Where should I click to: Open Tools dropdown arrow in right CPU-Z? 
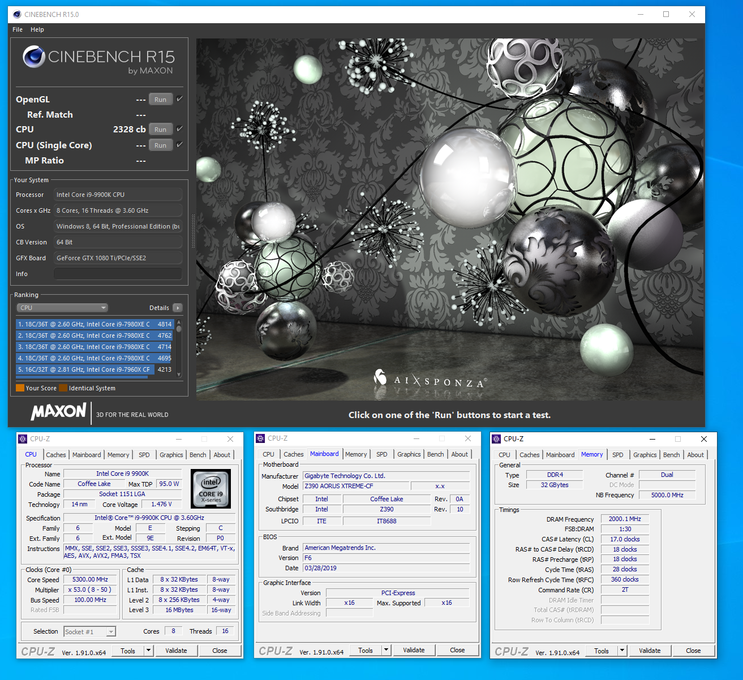(x=622, y=651)
